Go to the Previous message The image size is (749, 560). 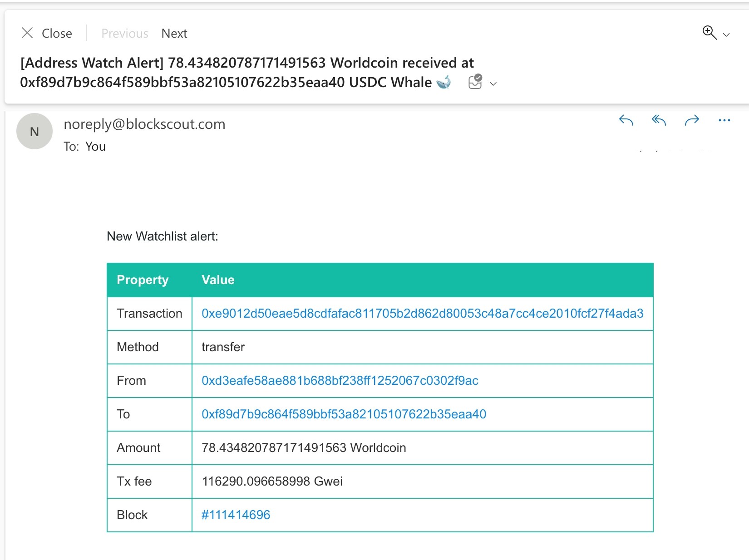[x=125, y=33]
